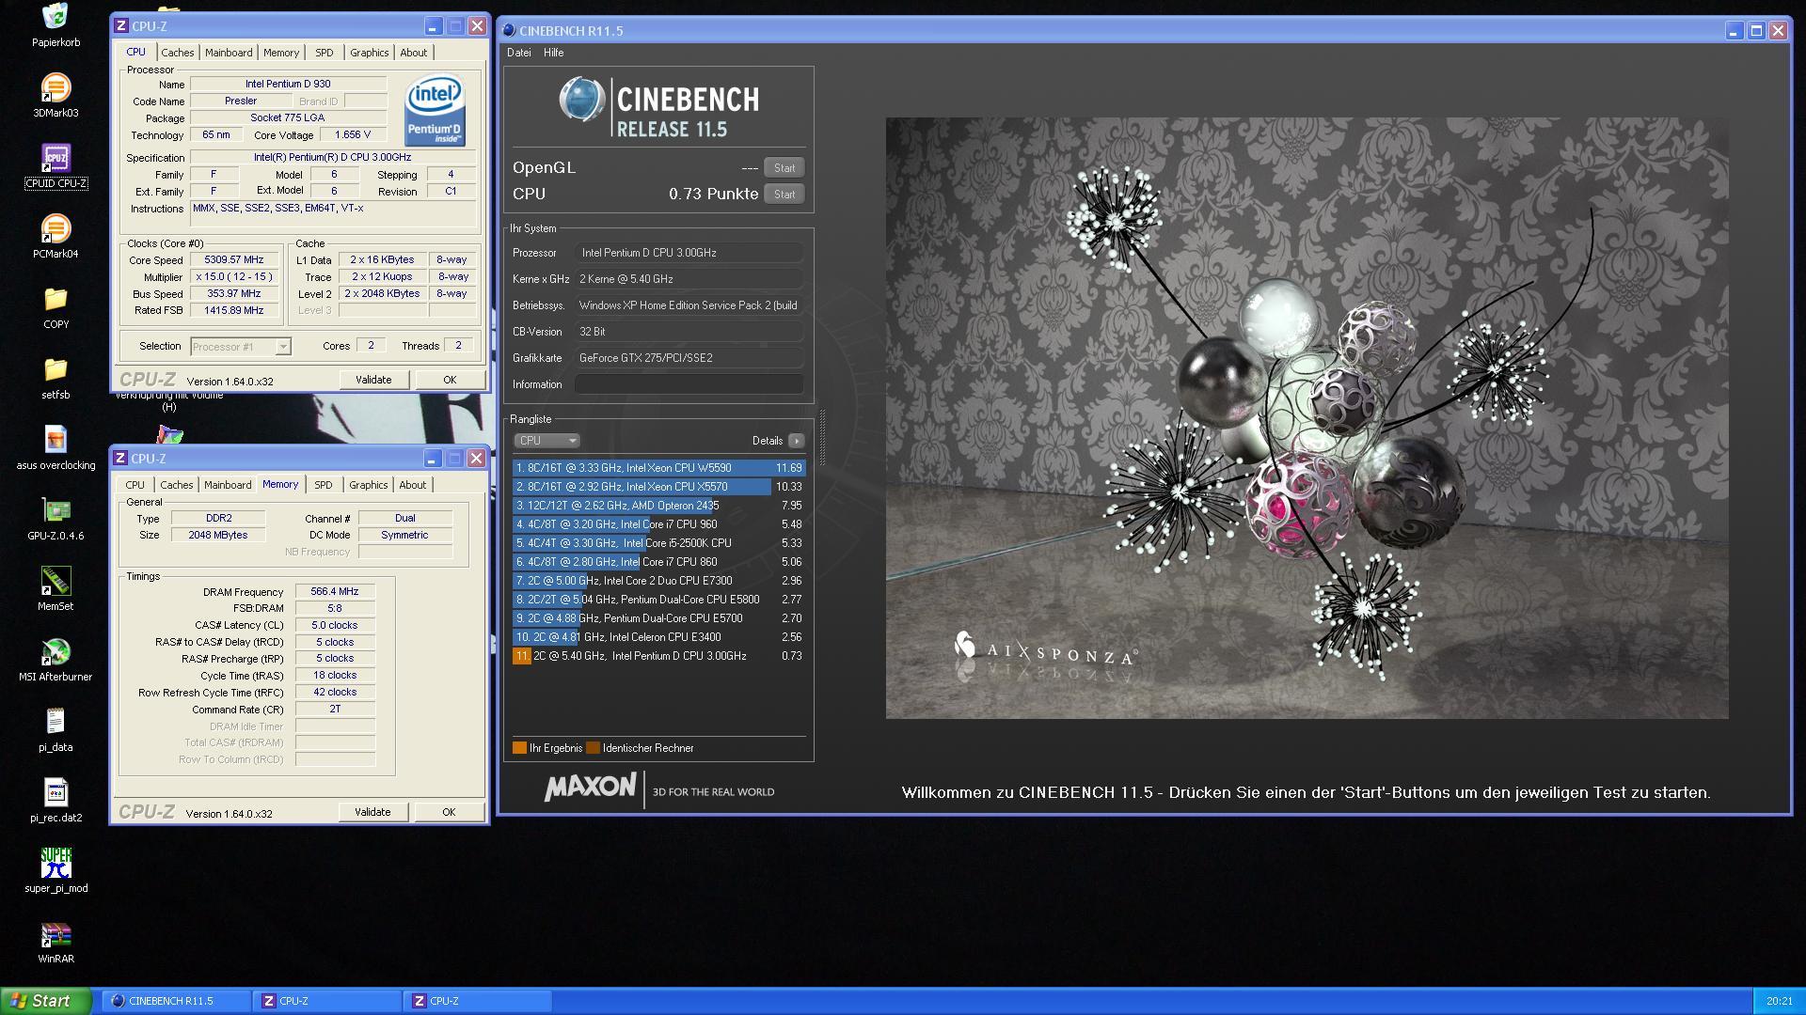Click the AIXSPONZA logo in render view
1806x1015 pixels.
pos(1045,648)
